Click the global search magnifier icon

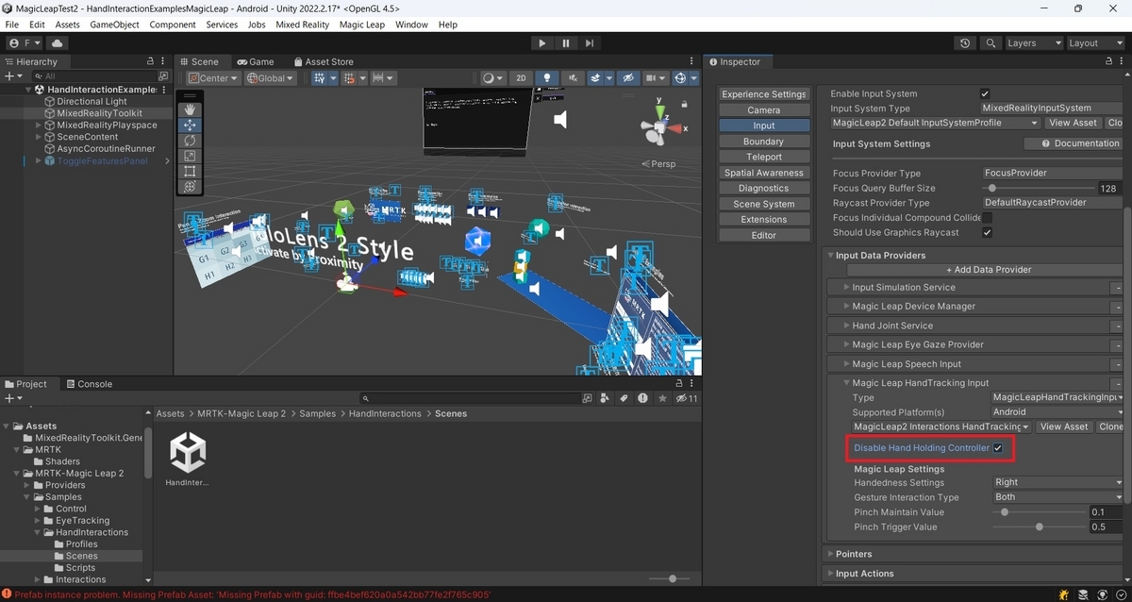point(990,43)
